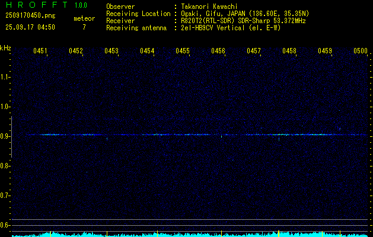Click the 0500 time axis label

pyautogui.click(x=361, y=51)
